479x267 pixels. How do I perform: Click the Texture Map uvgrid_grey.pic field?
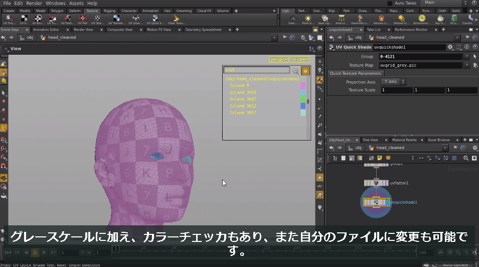(420, 65)
